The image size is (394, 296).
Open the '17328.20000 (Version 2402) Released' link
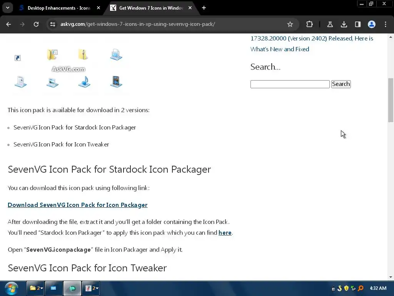(x=312, y=44)
